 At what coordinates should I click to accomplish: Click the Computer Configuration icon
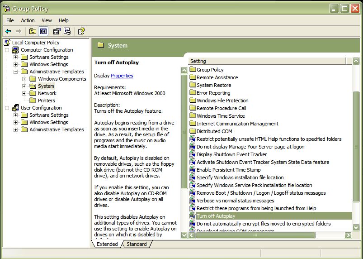(15, 50)
